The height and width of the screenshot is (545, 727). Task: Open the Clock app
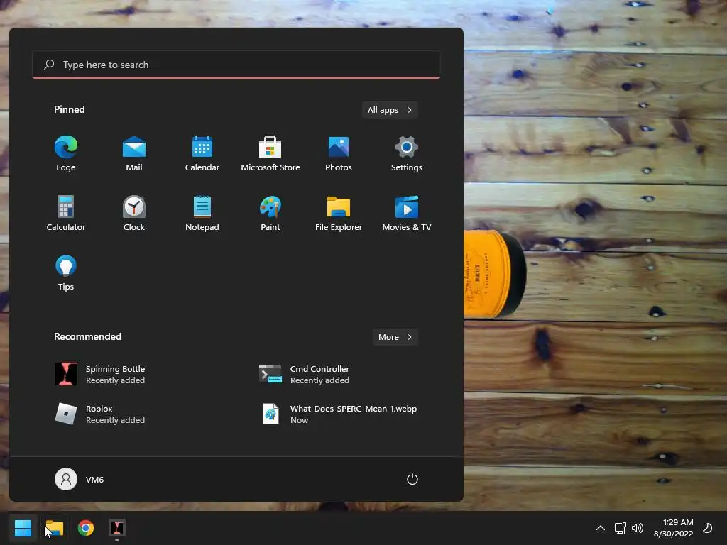click(x=134, y=213)
